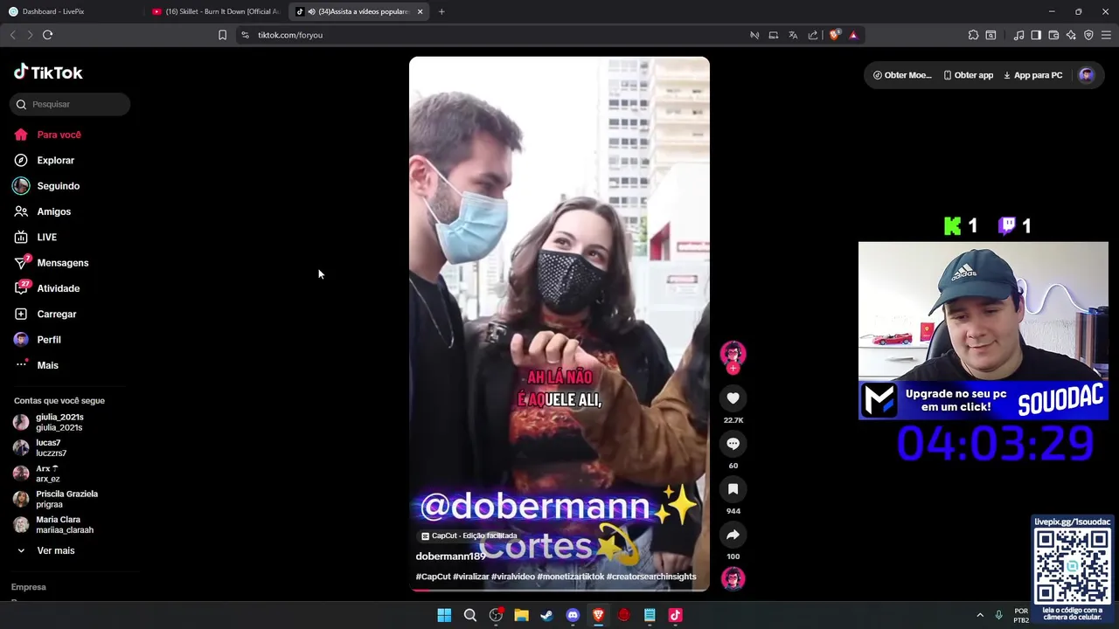Open Mensagens inbox

[x=52, y=263]
